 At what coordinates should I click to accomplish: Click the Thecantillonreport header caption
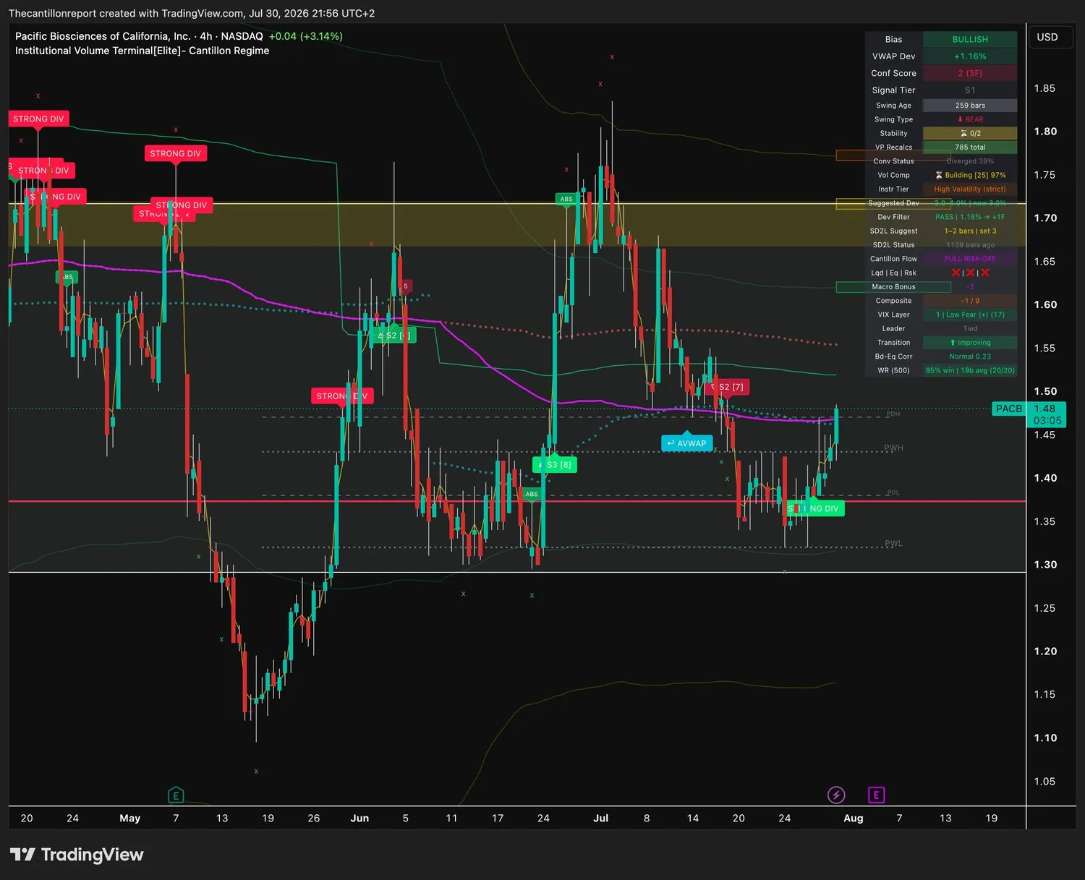point(192,13)
